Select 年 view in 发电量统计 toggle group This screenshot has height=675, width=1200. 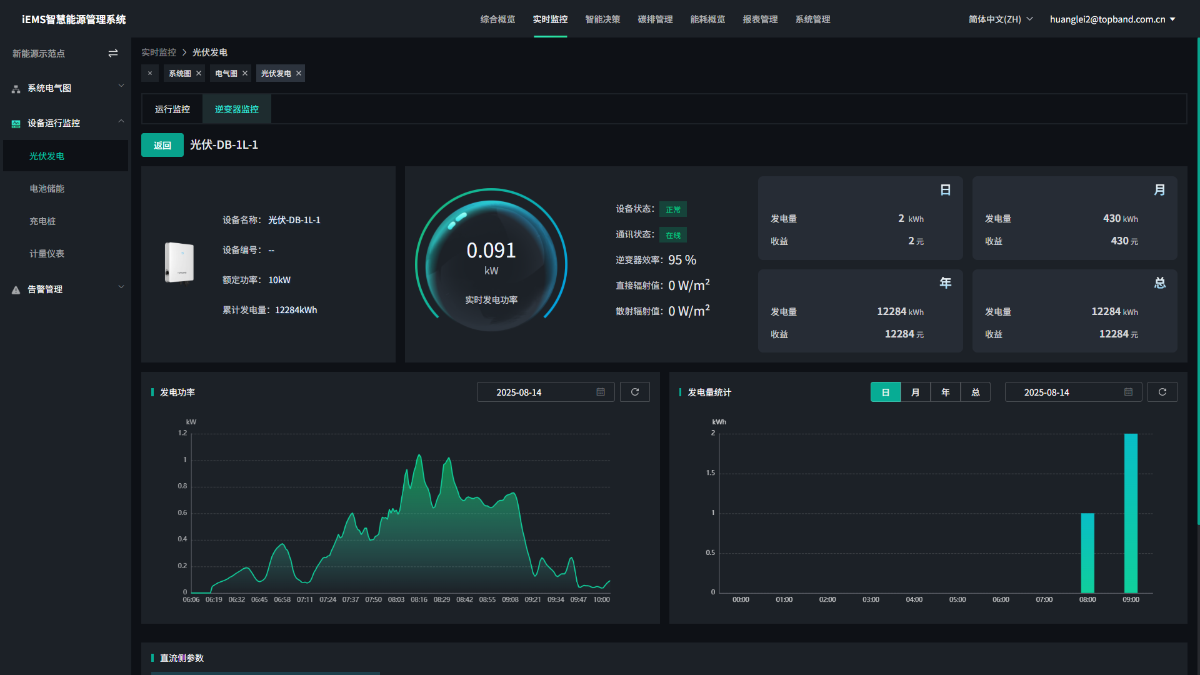coord(945,392)
